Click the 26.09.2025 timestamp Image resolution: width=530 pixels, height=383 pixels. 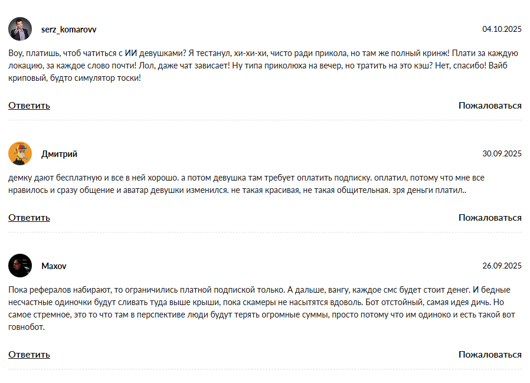(502, 266)
